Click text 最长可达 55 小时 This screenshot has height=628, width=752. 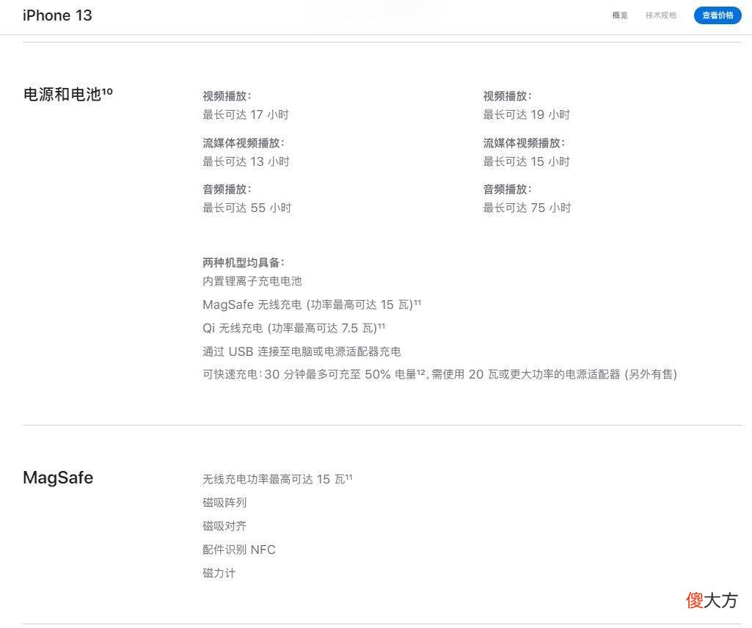pyautogui.click(x=247, y=208)
